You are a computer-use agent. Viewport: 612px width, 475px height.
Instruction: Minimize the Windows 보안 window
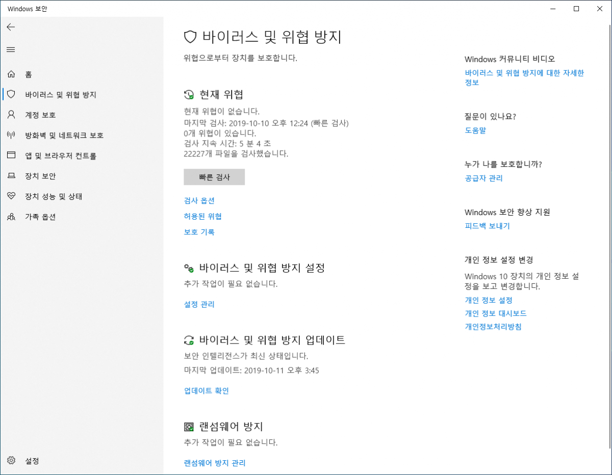(x=553, y=9)
